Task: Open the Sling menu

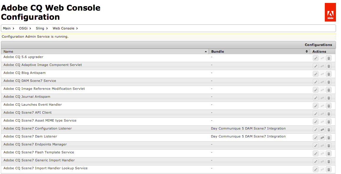Action: pyautogui.click(x=41, y=28)
